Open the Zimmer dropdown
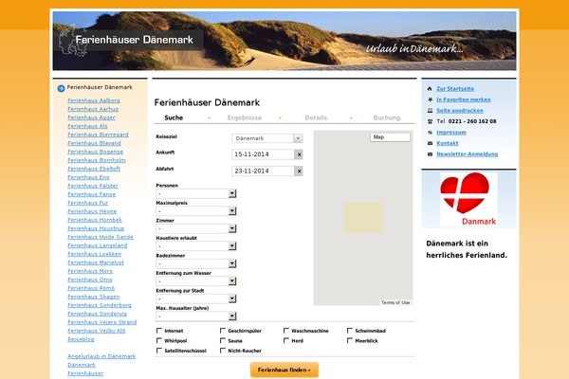The width and height of the screenshot is (569, 379). [x=196, y=228]
